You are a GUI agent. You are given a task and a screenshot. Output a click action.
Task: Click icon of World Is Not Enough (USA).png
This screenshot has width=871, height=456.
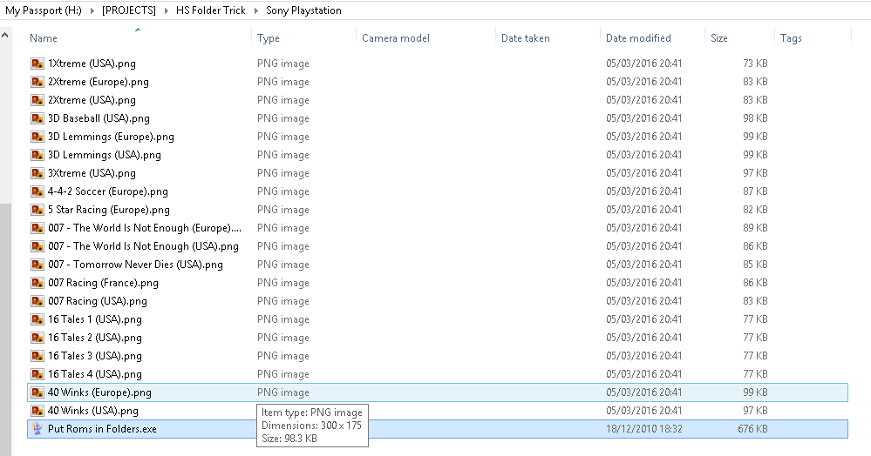click(x=37, y=247)
